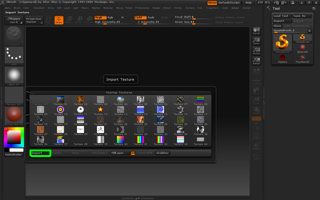Click the AAHalf view icon

[x=256, y=61]
